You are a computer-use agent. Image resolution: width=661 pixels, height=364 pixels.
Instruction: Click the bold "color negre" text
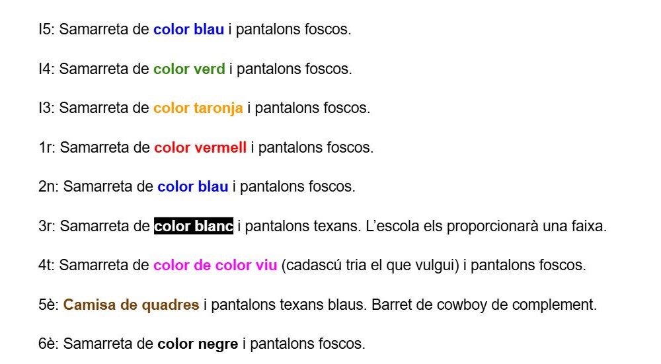tap(198, 344)
